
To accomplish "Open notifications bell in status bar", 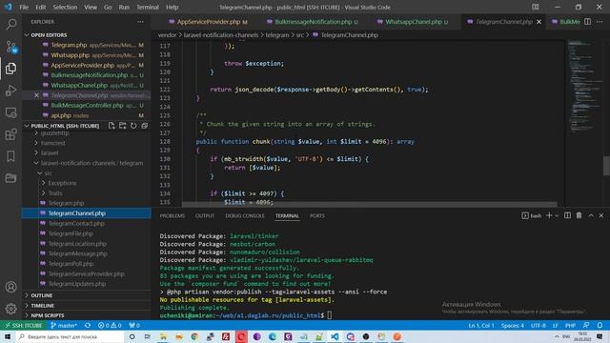I will click(x=600, y=325).
